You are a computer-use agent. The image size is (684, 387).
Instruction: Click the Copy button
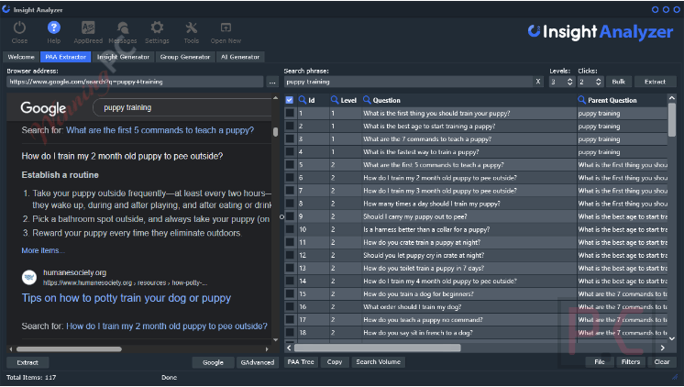click(335, 361)
